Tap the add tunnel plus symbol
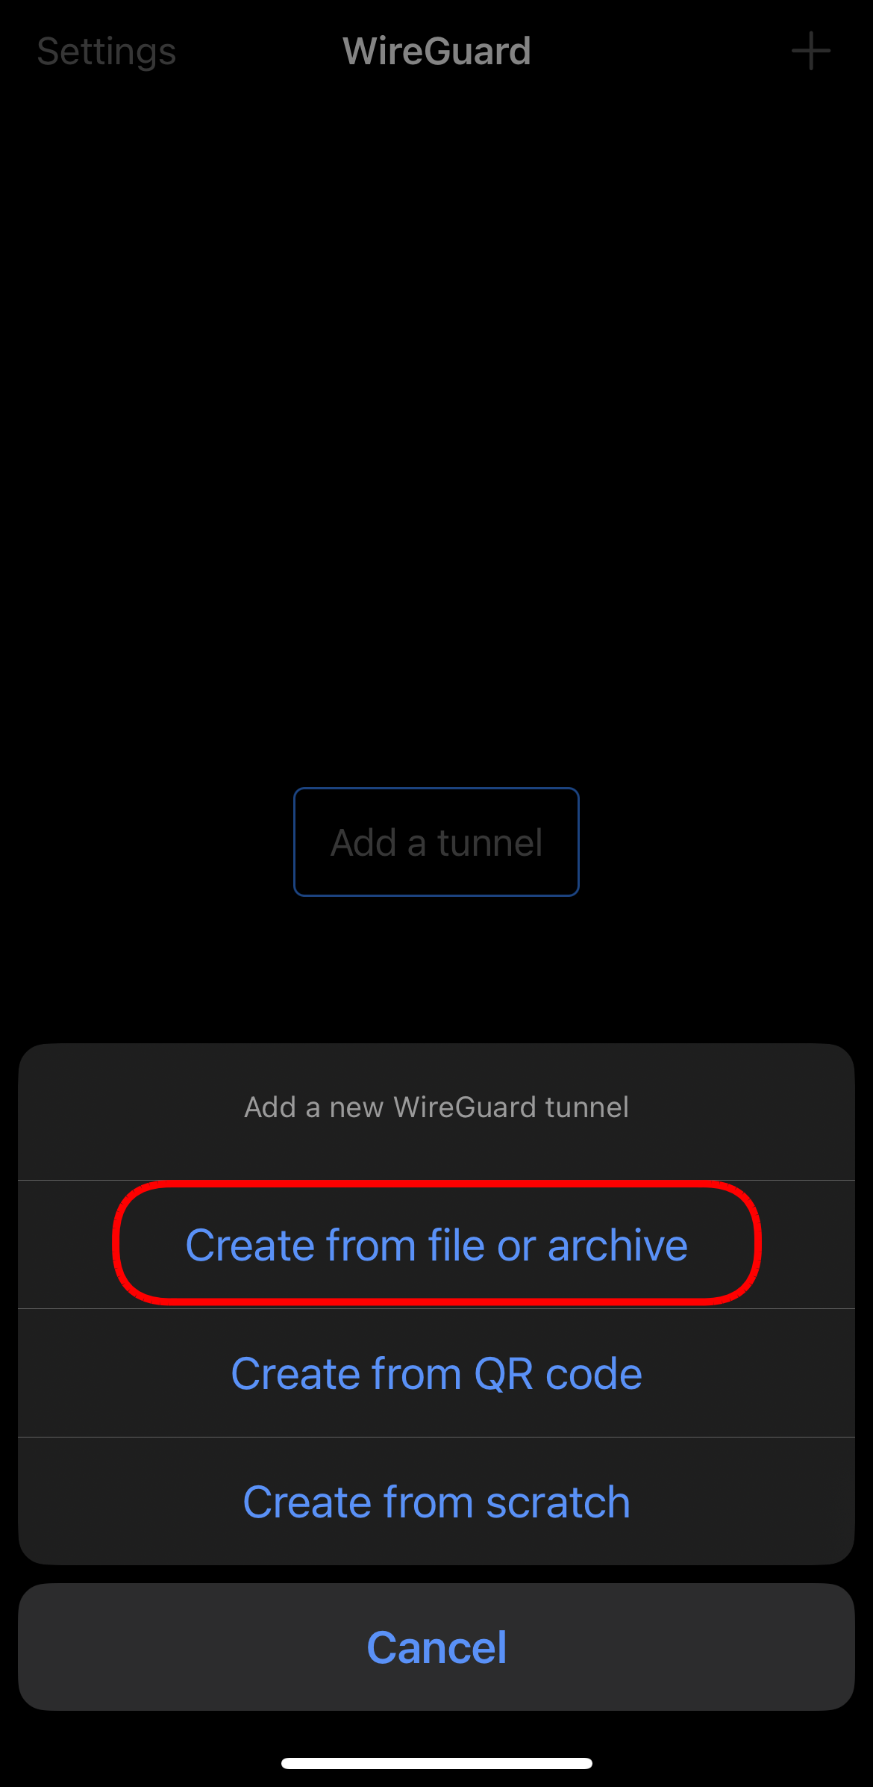 810,52
